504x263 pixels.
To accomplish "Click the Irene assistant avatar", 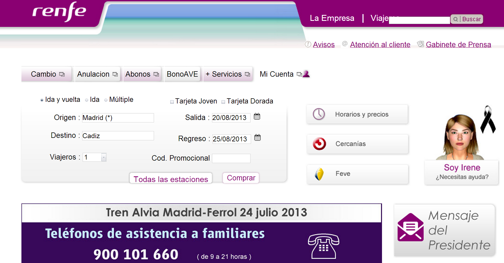I will [x=460, y=137].
